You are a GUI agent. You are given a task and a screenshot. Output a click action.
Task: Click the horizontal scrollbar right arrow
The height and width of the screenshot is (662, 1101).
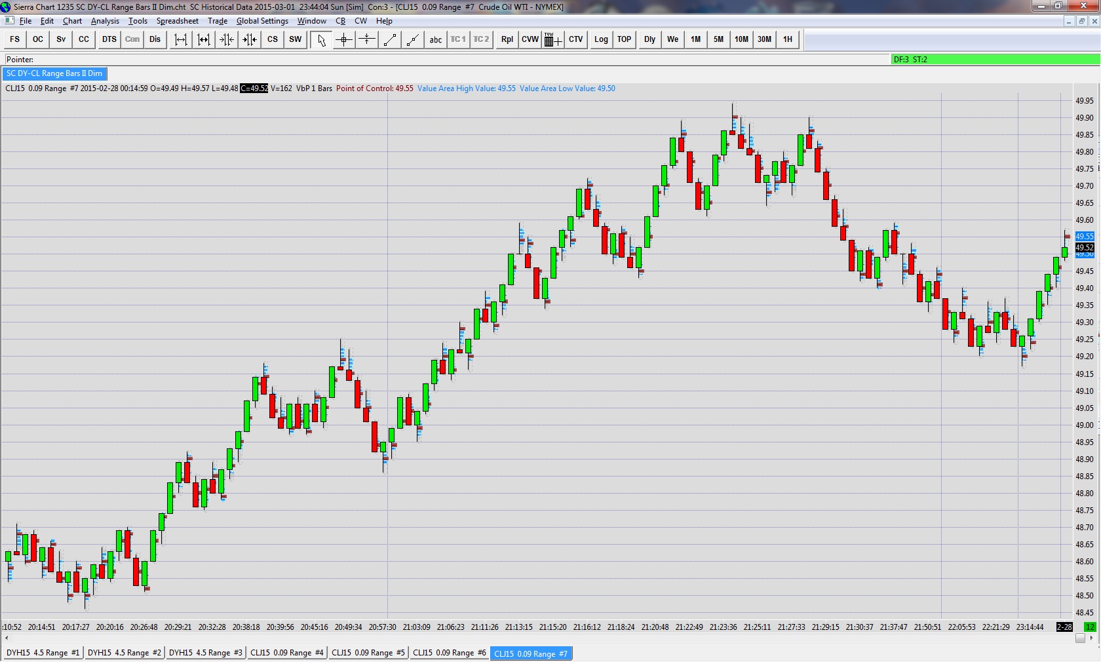pyautogui.click(x=1092, y=638)
